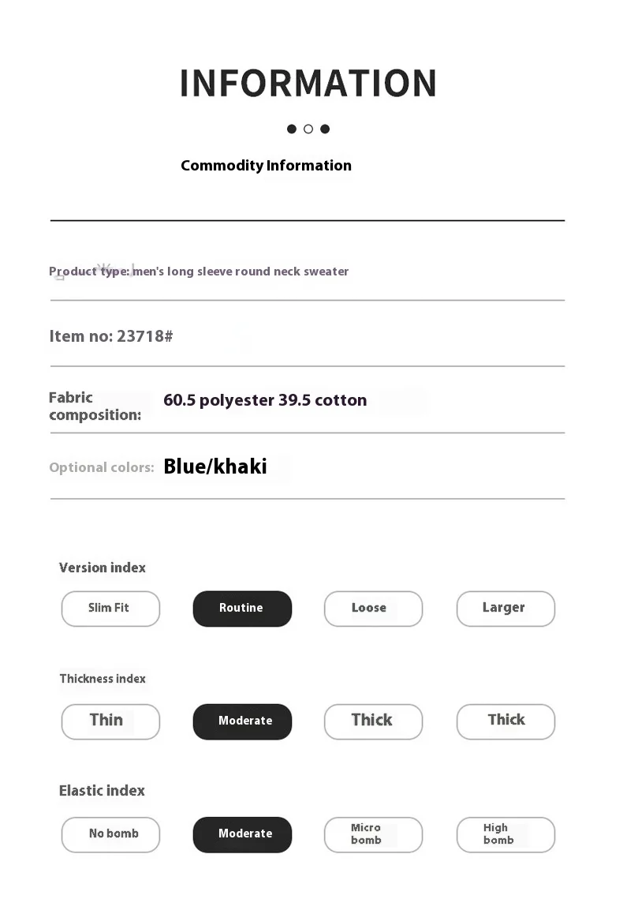Image resolution: width=623 pixels, height=914 pixels.
Task: Click the INFORMATION heading
Action: [x=308, y=84]
